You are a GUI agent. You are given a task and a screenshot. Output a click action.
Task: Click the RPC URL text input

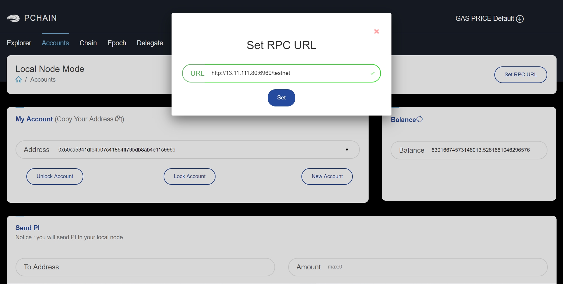click(287, 73)
